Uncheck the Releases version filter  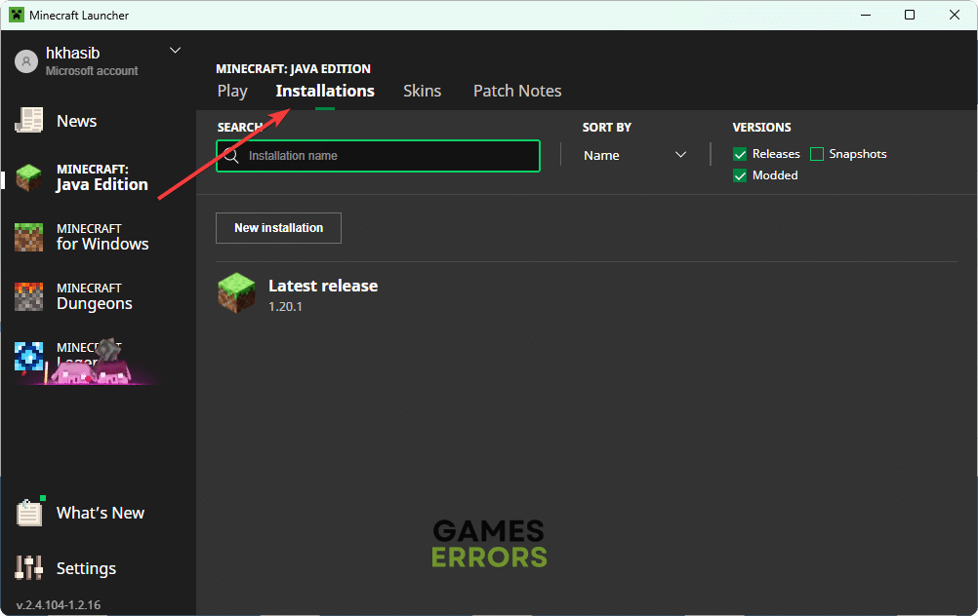coord(739,154)
